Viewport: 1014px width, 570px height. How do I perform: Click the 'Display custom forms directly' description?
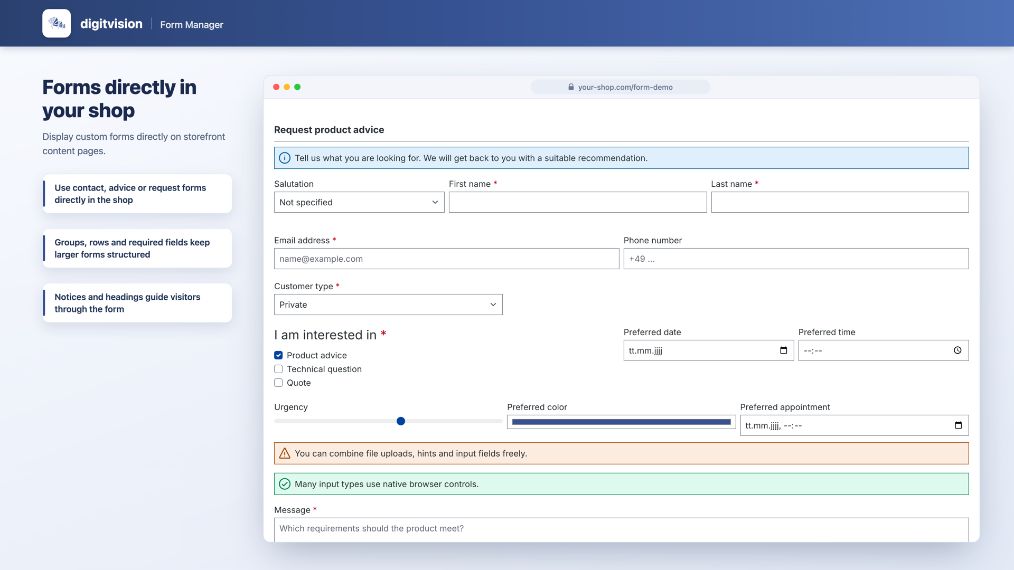pyautogui.click(x=134, y=144)
